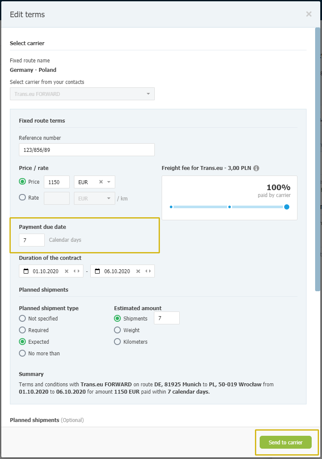Viewport: 322px width, 459px height.
Task: Open calendar for end date 06.10.2020
Action: click(x=98, y=271)
